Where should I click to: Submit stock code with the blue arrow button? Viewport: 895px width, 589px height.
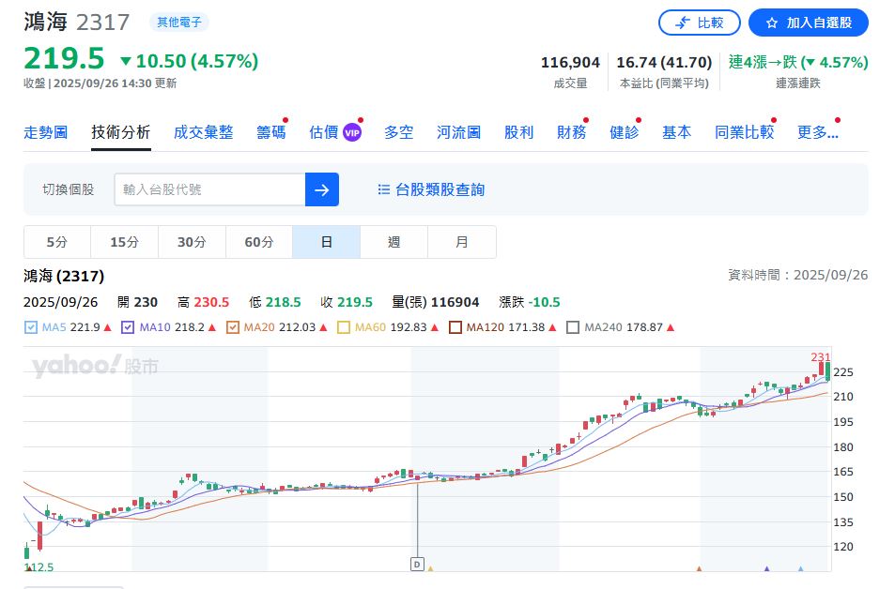(x=322, y=189)
